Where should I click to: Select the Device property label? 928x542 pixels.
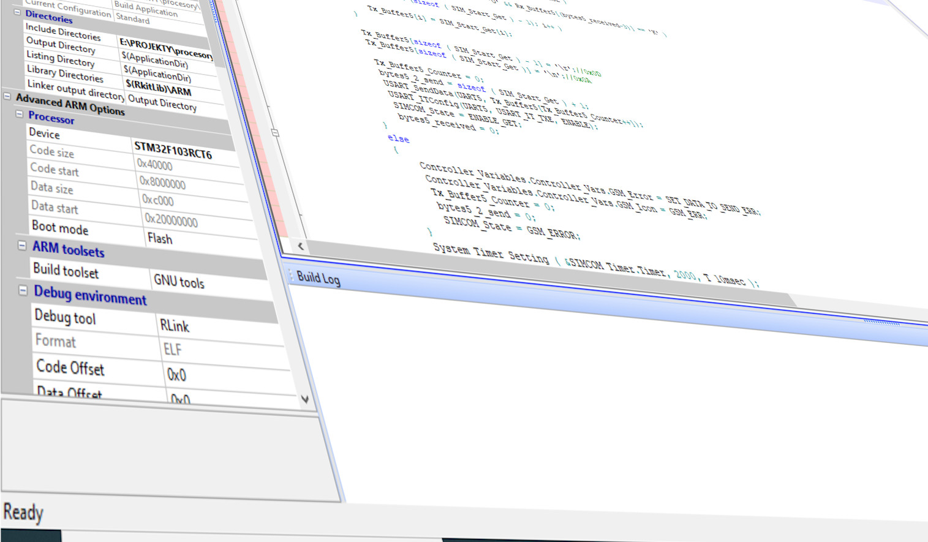pos(44,133)
